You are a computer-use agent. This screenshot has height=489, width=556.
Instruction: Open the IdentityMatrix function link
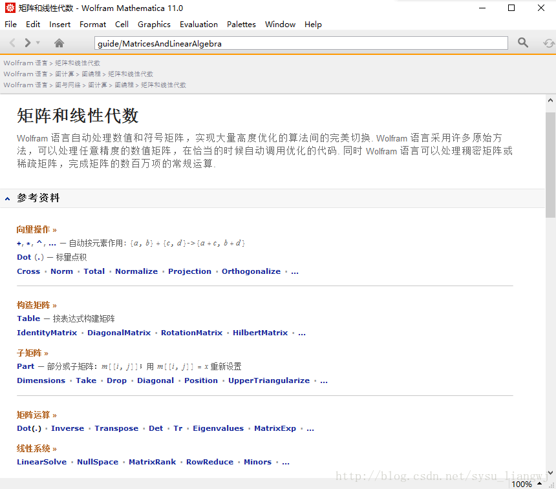point(47,333)
